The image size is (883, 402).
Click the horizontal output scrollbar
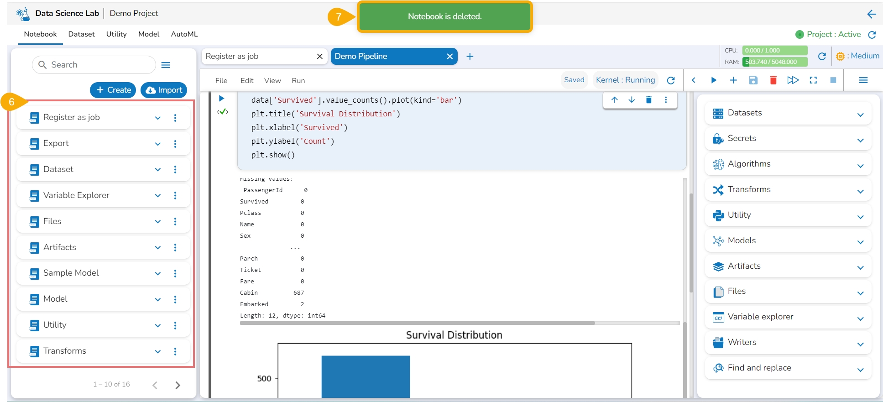point(417,323)
